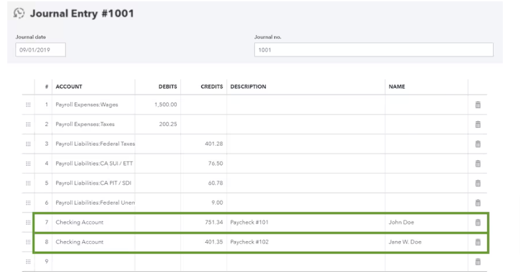Open account cell on row 8 Checking Account
This screenshot has height=272, width=520.
coord(93,242)
